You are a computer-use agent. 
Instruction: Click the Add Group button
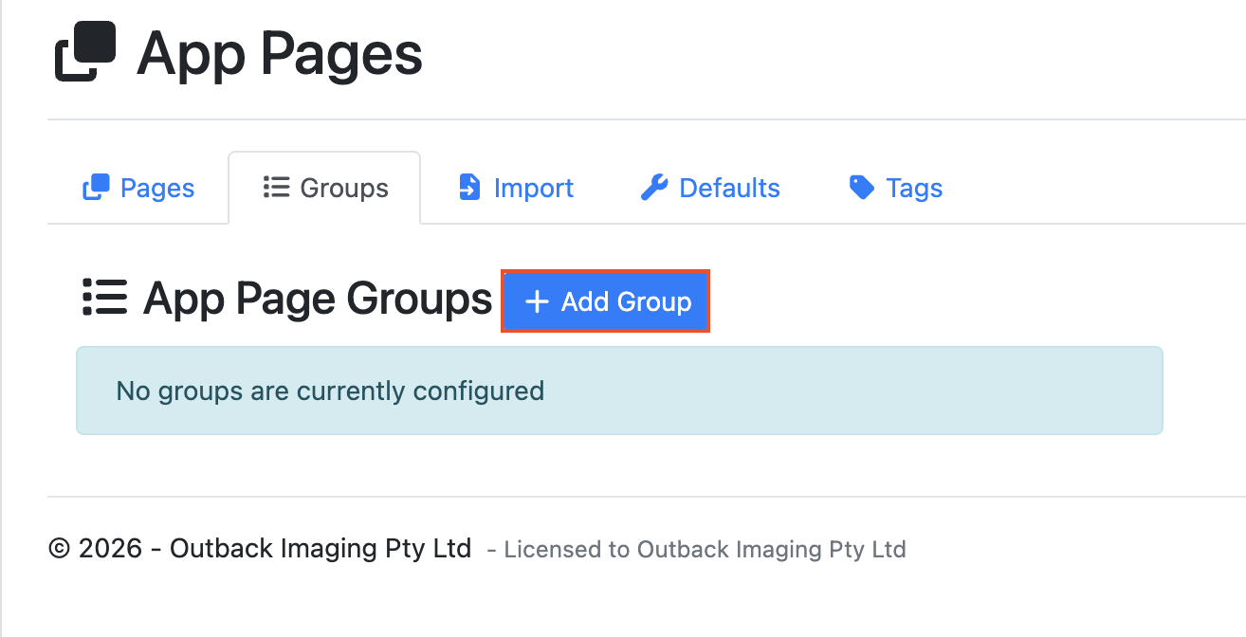tap(605, 301)
